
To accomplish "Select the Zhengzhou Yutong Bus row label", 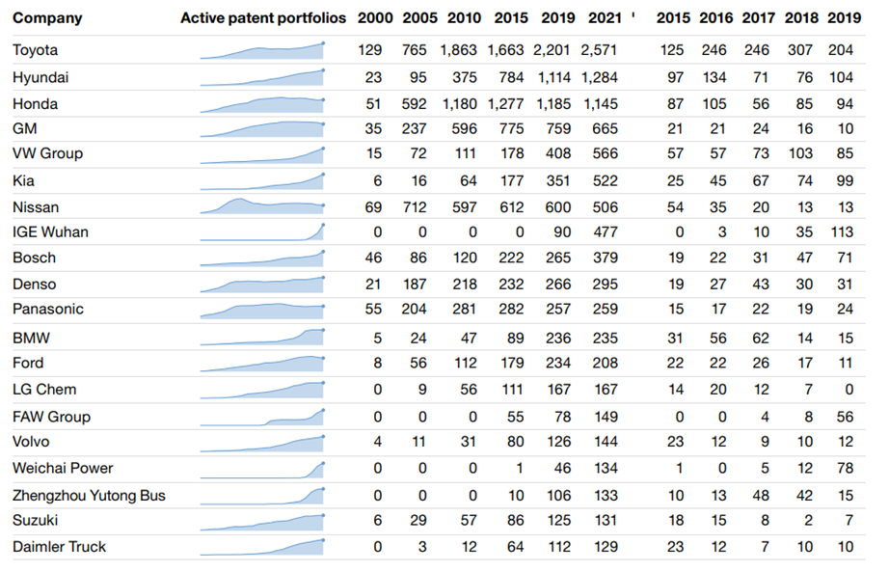I will click(x=89, y=496).
